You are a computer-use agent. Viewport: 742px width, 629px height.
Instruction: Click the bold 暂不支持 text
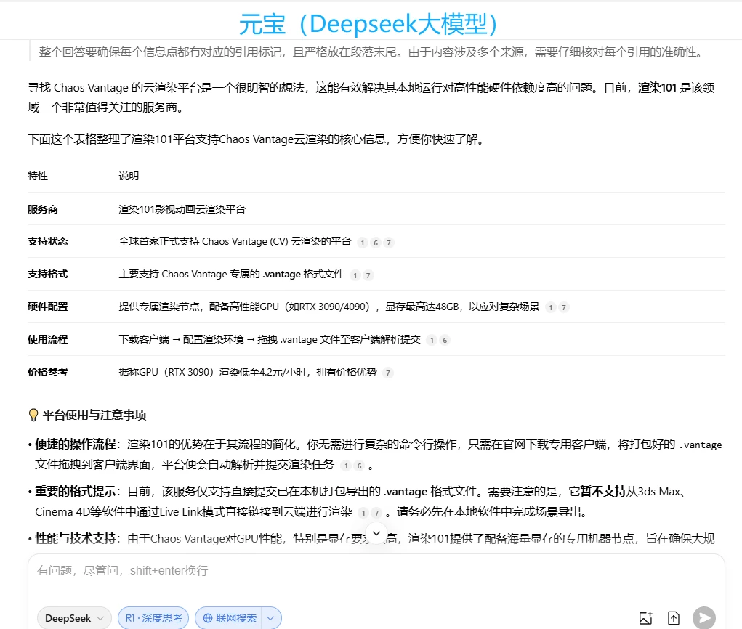(603, 492)
